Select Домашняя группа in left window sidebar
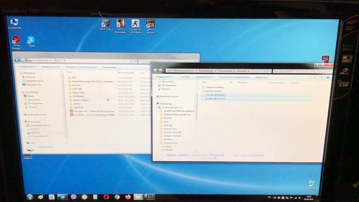 tap(35, 114)
